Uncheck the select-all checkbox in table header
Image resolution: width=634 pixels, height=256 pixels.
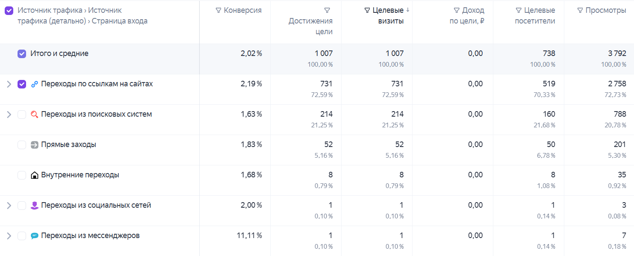9,11
